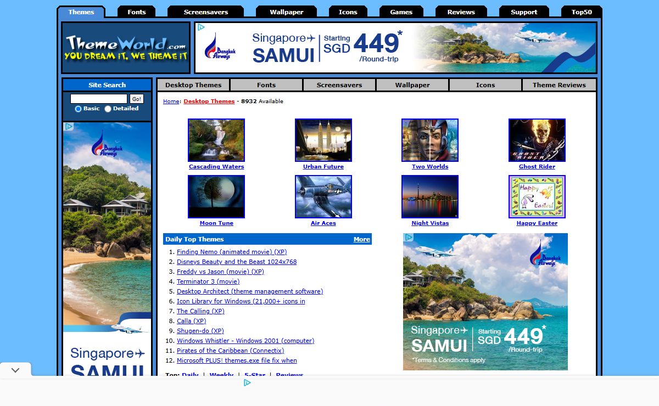Open Pirates of the Caribbean (Connectix) link
Screen dimensions: 659x406
click(x=230, y=351)
